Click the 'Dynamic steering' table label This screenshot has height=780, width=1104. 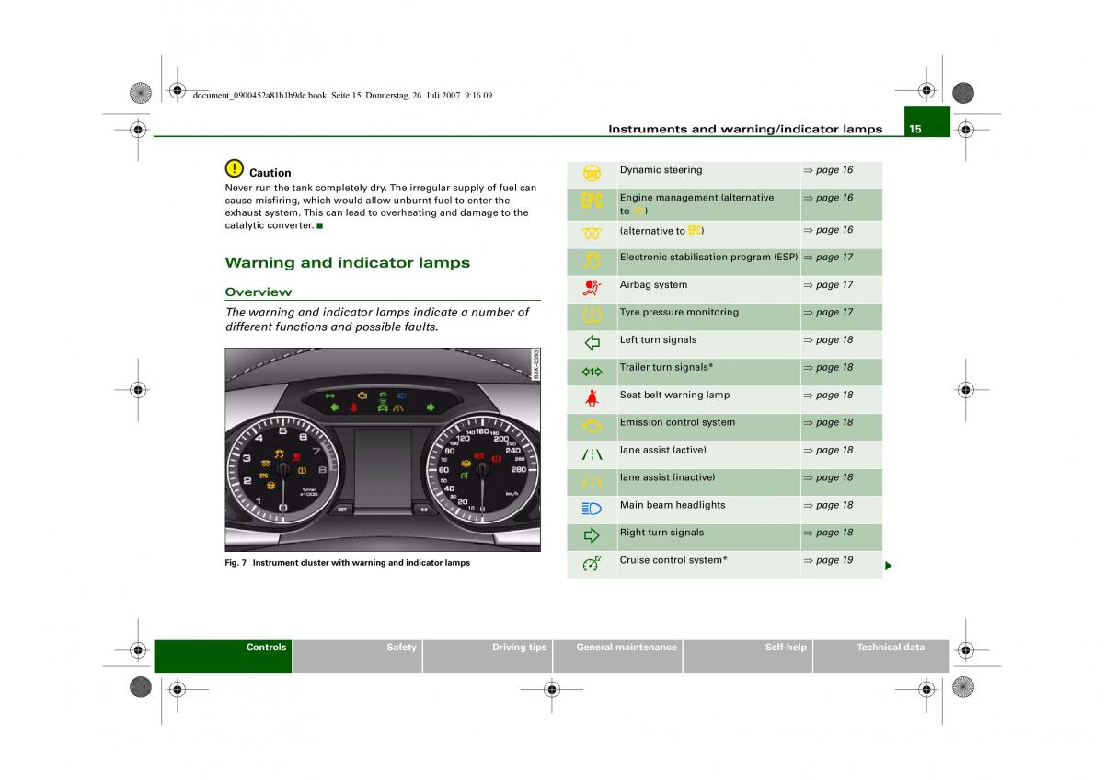(661, 170)
